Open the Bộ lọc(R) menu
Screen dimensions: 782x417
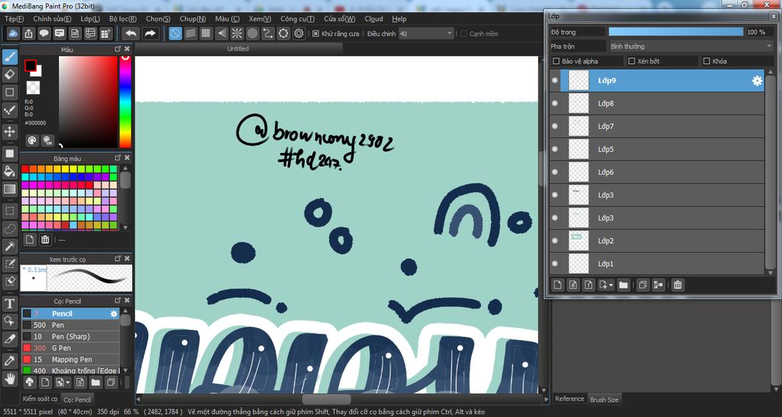[x=123, y=19]
